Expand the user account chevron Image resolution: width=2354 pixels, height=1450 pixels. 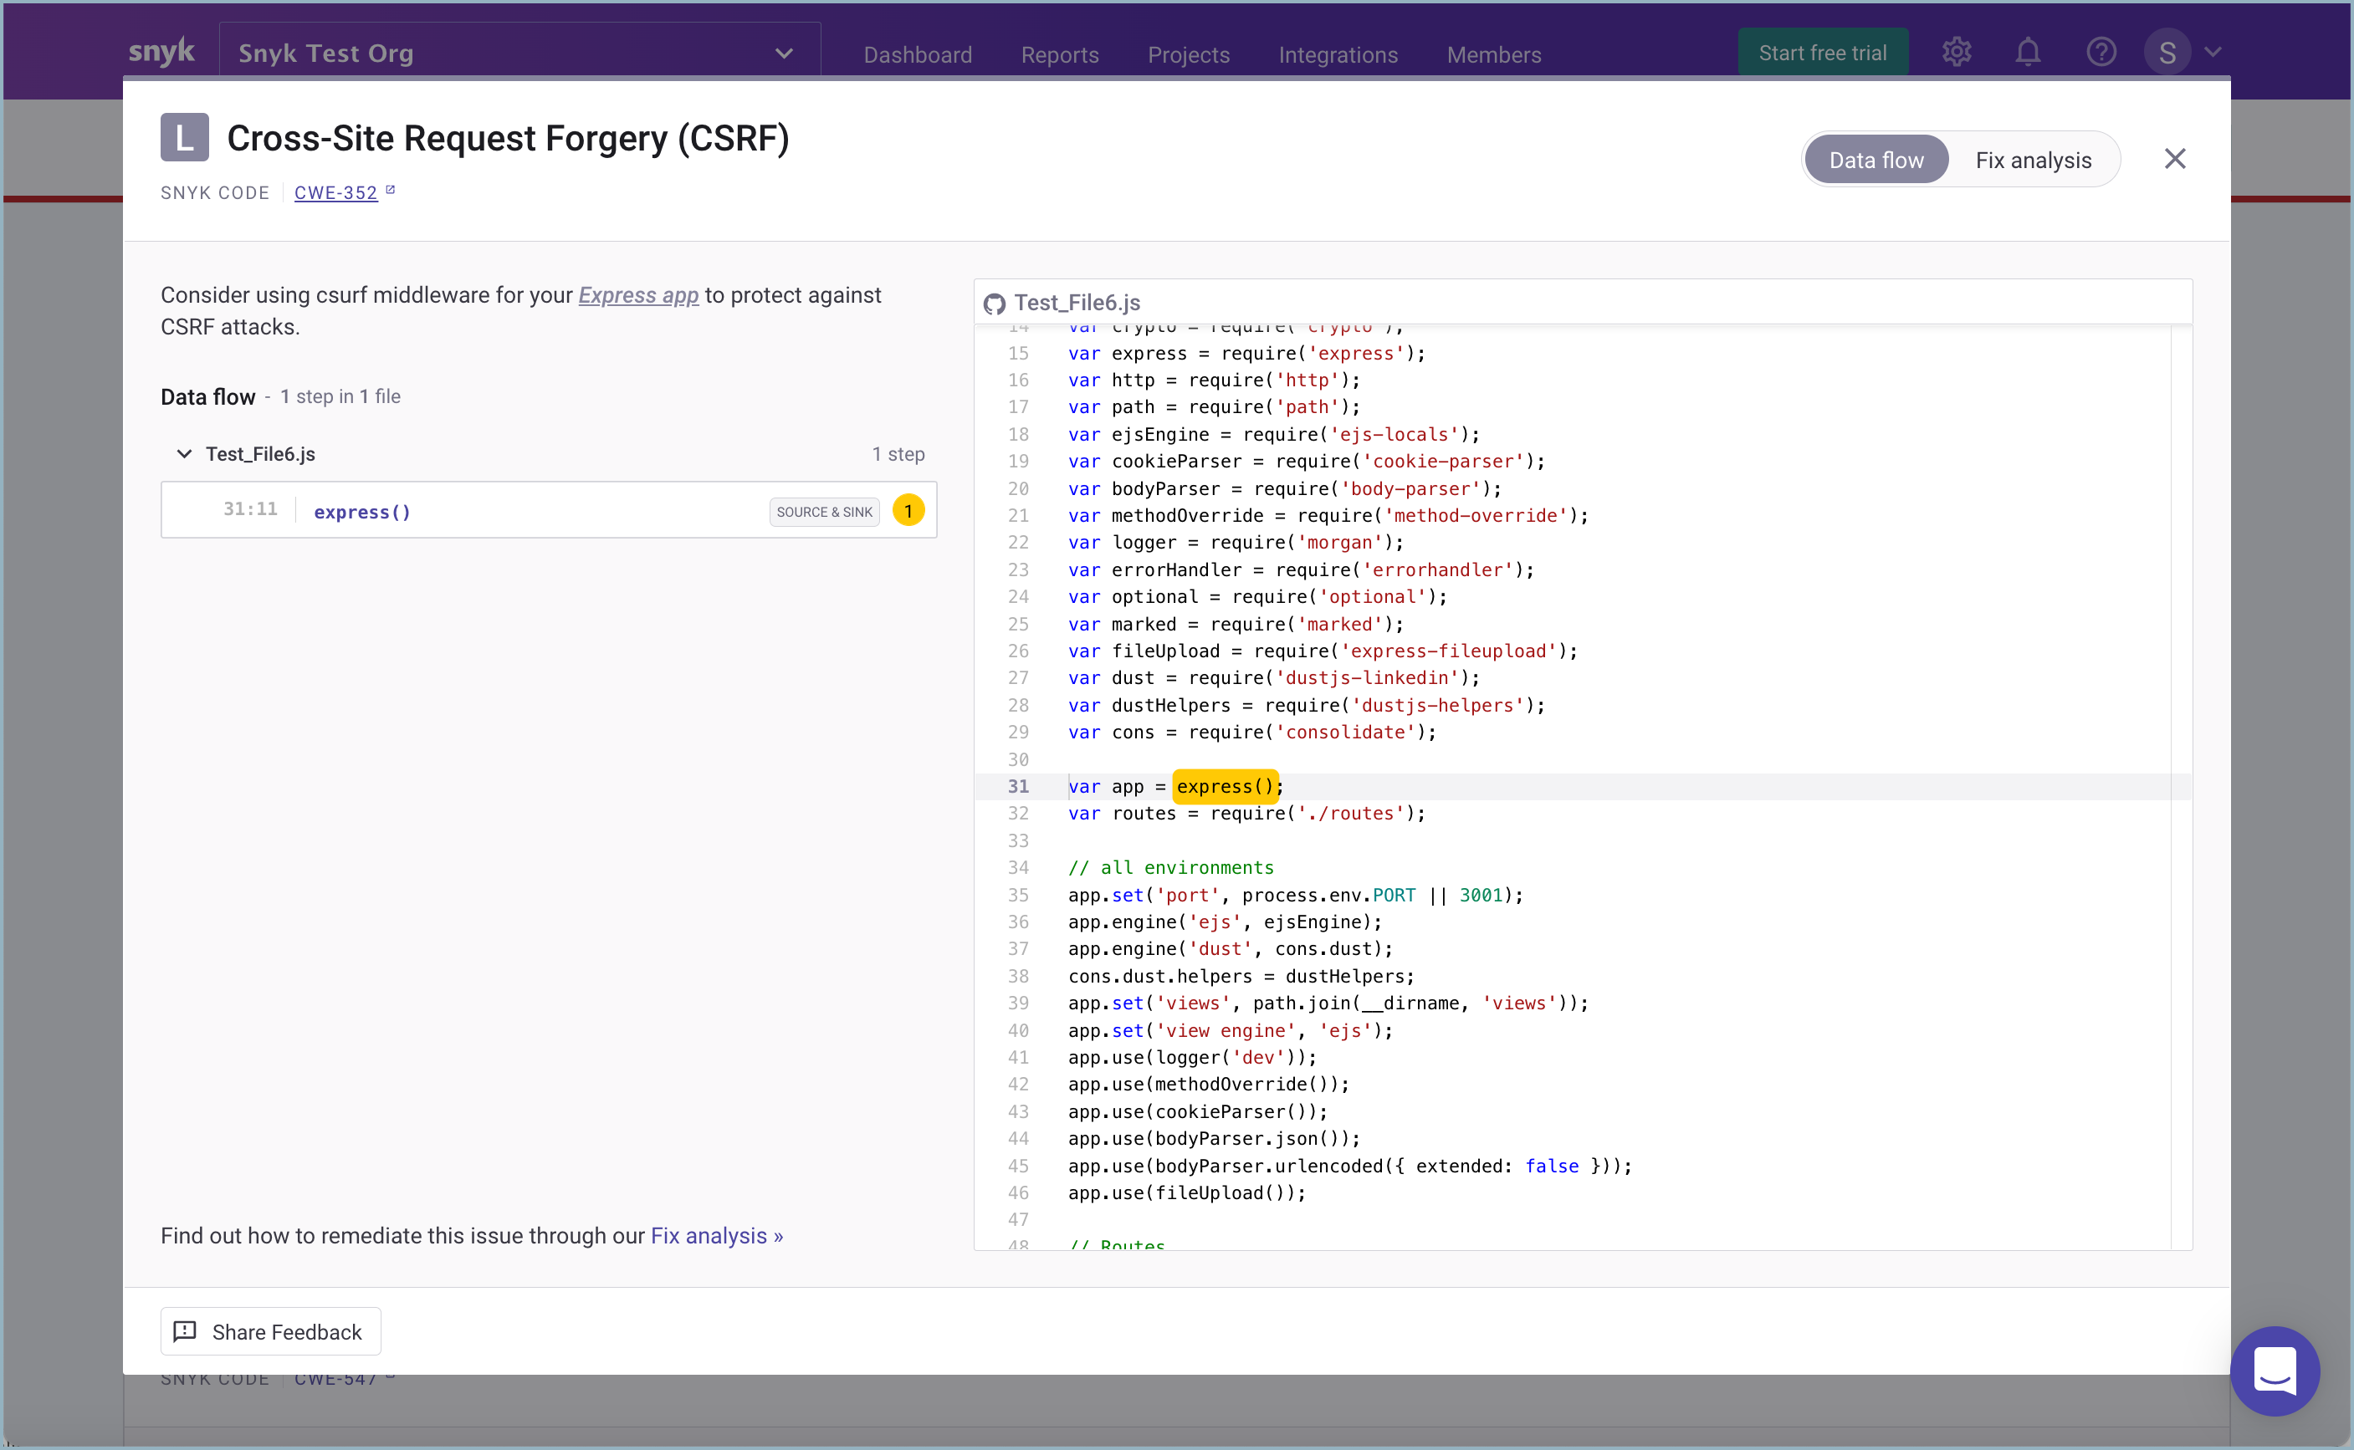(2213, 52)
